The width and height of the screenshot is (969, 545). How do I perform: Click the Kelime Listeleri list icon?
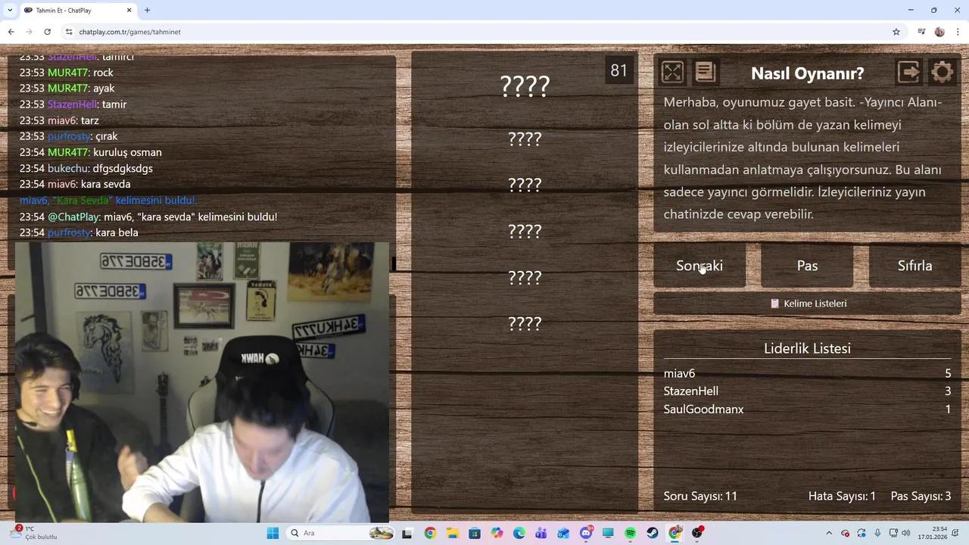[774, 304]
